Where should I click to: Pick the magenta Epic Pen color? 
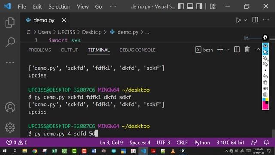265,106
